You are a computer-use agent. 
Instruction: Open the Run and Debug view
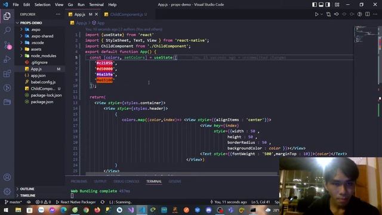click(7, 59)
